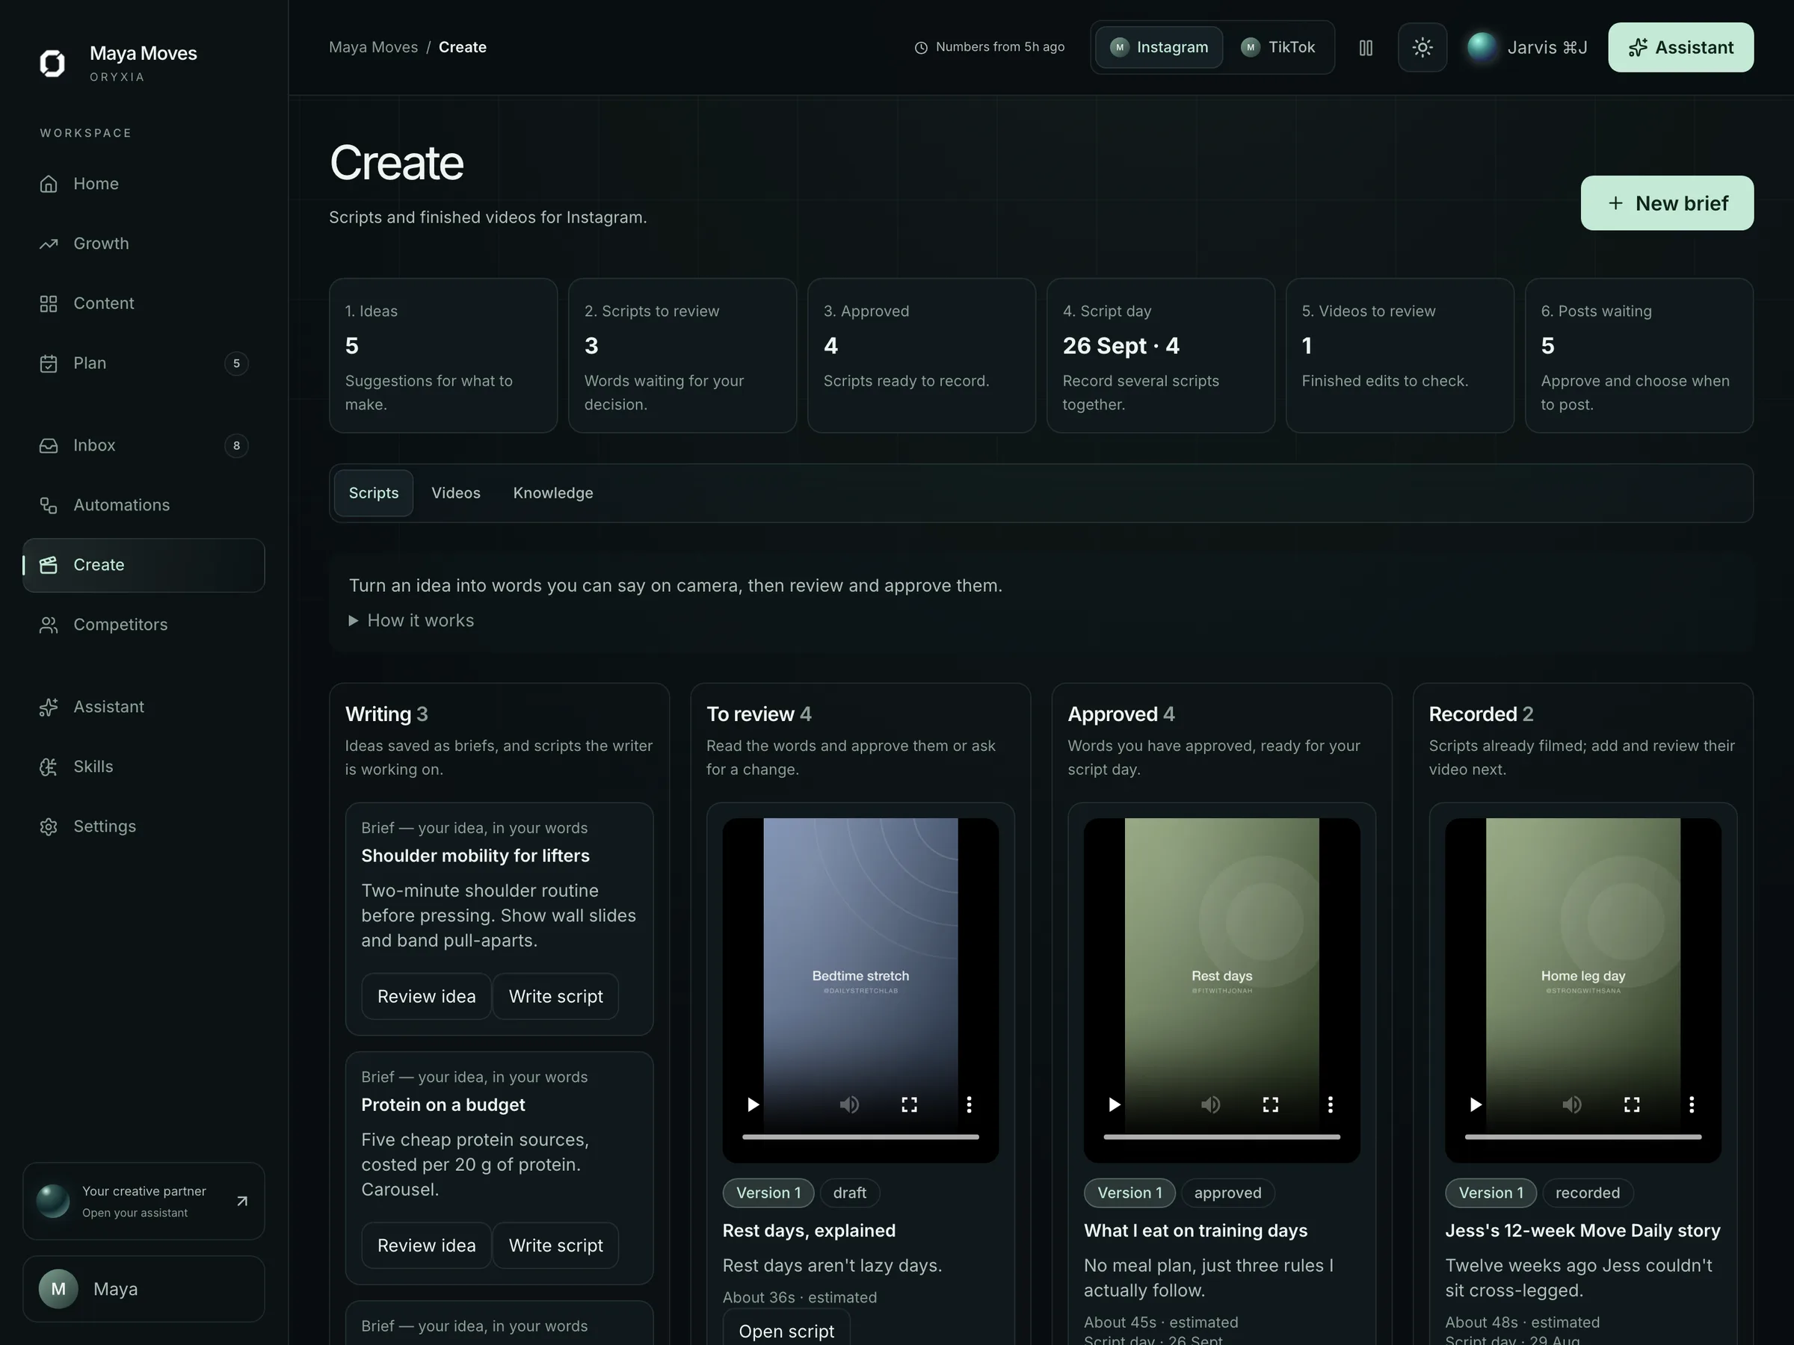Write script for Protein on a budget
This screenshot has height=1345, width=1794.
[x=555, y=1246]
